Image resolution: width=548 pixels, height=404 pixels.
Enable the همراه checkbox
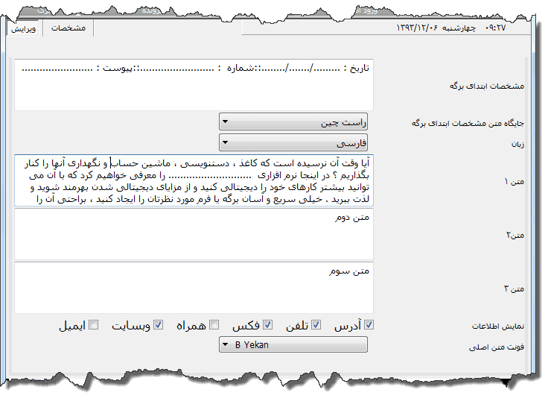click(214, 324)
